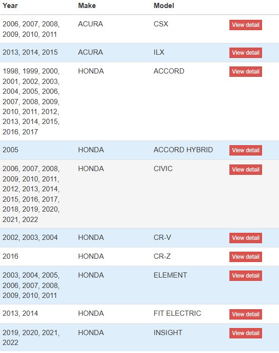Select the 2005 year cell
The image size is (279, 353).
10,150
